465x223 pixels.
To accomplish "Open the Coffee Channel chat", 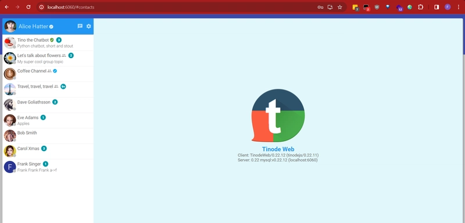I will [48, 74].
